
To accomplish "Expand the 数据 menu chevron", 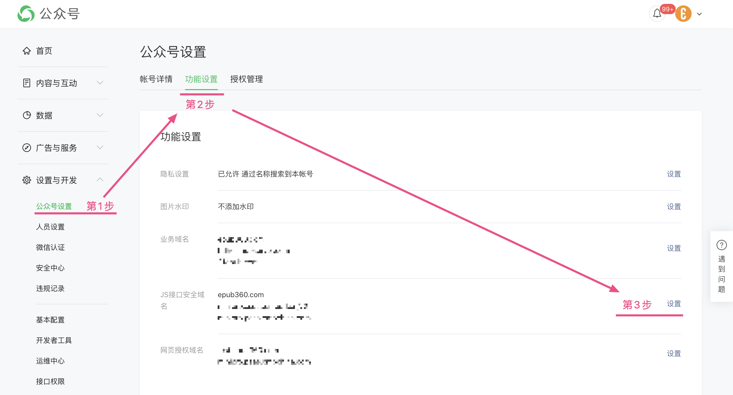I will pyautogui.click(x=100, y=115).
